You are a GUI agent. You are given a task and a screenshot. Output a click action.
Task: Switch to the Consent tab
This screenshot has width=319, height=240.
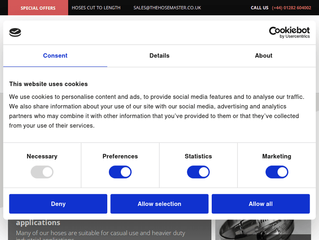(55, 56)
